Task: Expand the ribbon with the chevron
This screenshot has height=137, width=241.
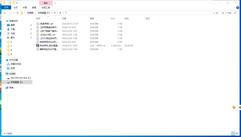Action: [234, 8]
